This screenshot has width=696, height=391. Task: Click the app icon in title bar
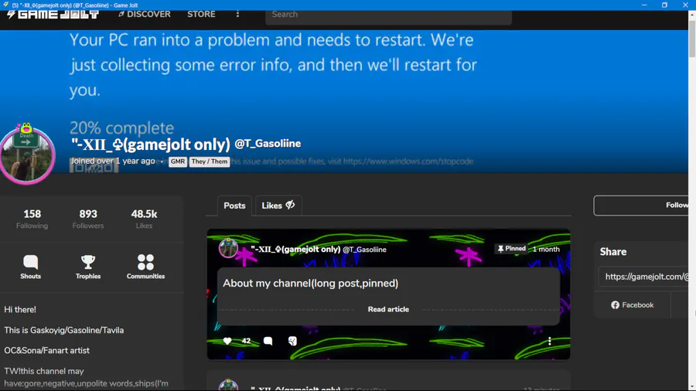pos(5,5)
